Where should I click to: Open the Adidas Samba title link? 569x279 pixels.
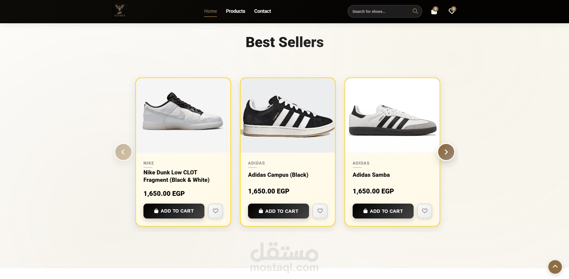(x=371, y=175)
